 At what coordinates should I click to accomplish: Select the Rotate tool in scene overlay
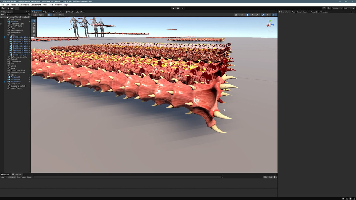pyautogui.click(x=34, y=26)
